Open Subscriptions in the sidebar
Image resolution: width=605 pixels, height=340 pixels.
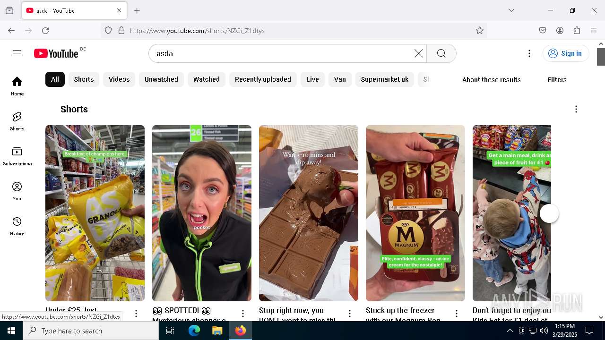point(17,156)
